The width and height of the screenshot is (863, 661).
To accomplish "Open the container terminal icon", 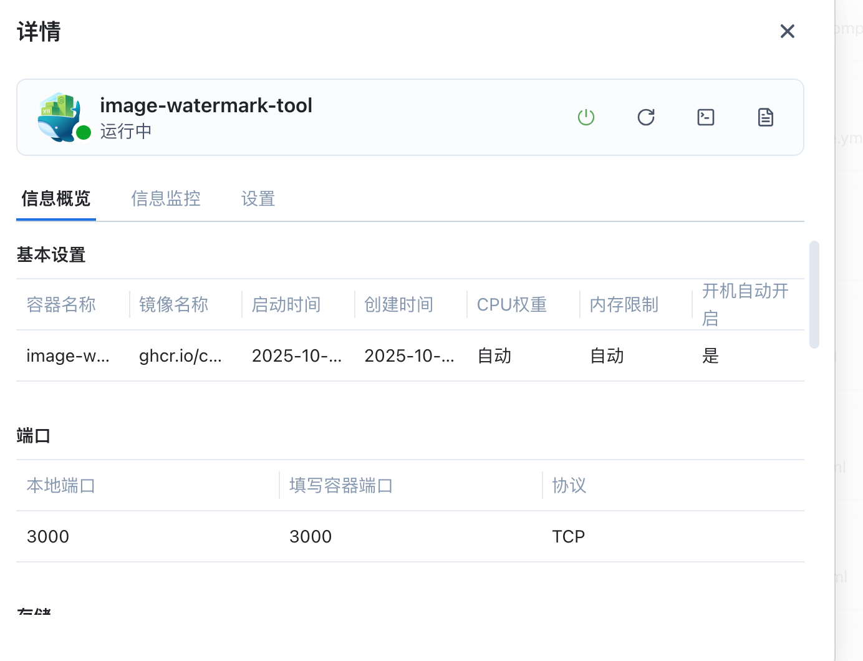I will point(705,117).
